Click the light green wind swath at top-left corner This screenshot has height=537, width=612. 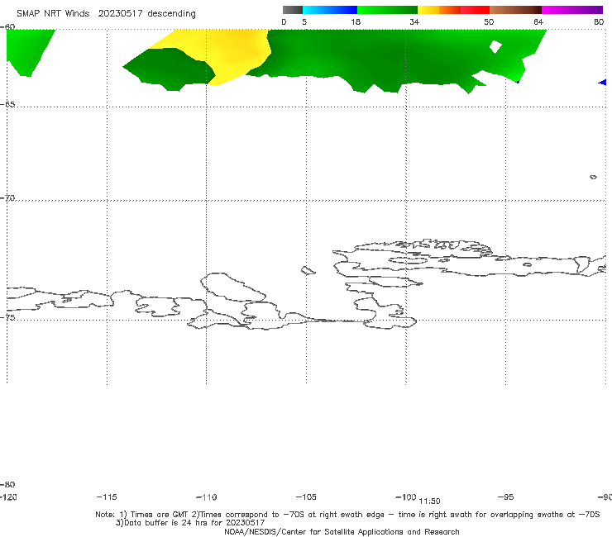tap(29, 49)
